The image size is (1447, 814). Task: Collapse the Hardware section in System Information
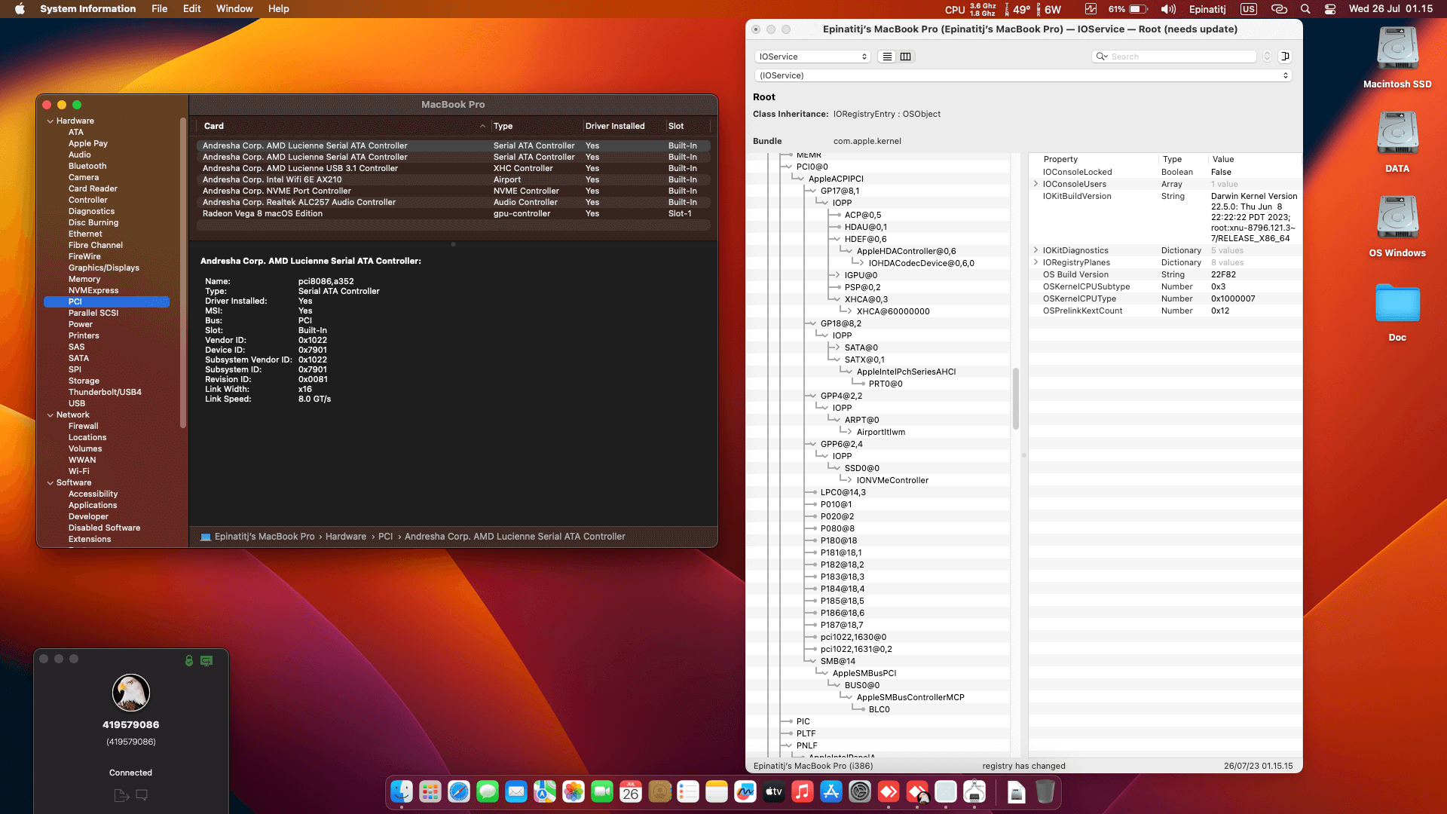tap(50, 121)
